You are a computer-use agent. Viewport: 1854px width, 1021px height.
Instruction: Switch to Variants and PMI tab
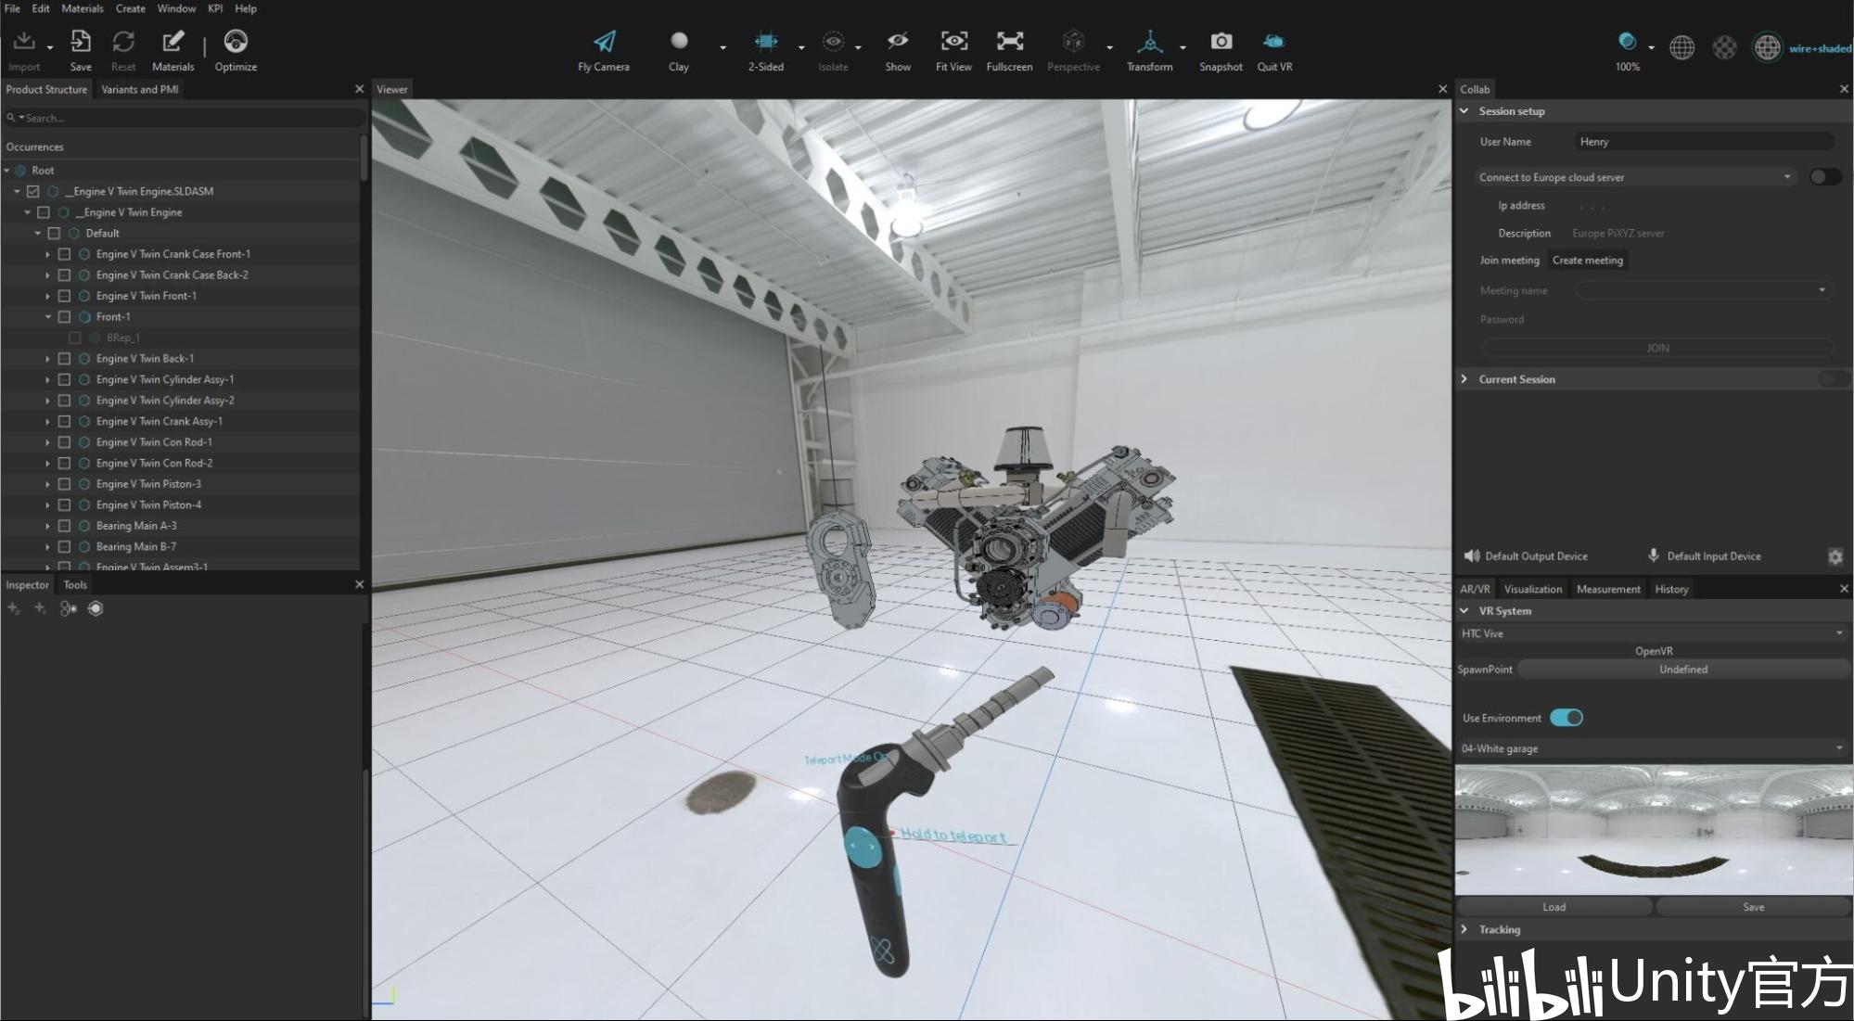[x=140, y=89]
